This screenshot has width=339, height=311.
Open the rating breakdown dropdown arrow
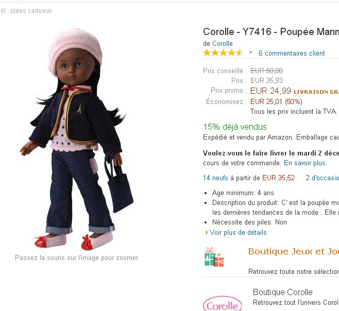[251, 53]
